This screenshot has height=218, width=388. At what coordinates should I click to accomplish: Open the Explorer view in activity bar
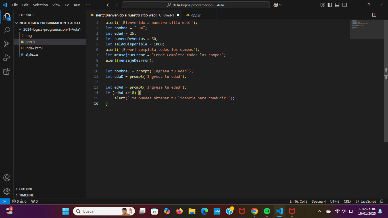(7, 17)
